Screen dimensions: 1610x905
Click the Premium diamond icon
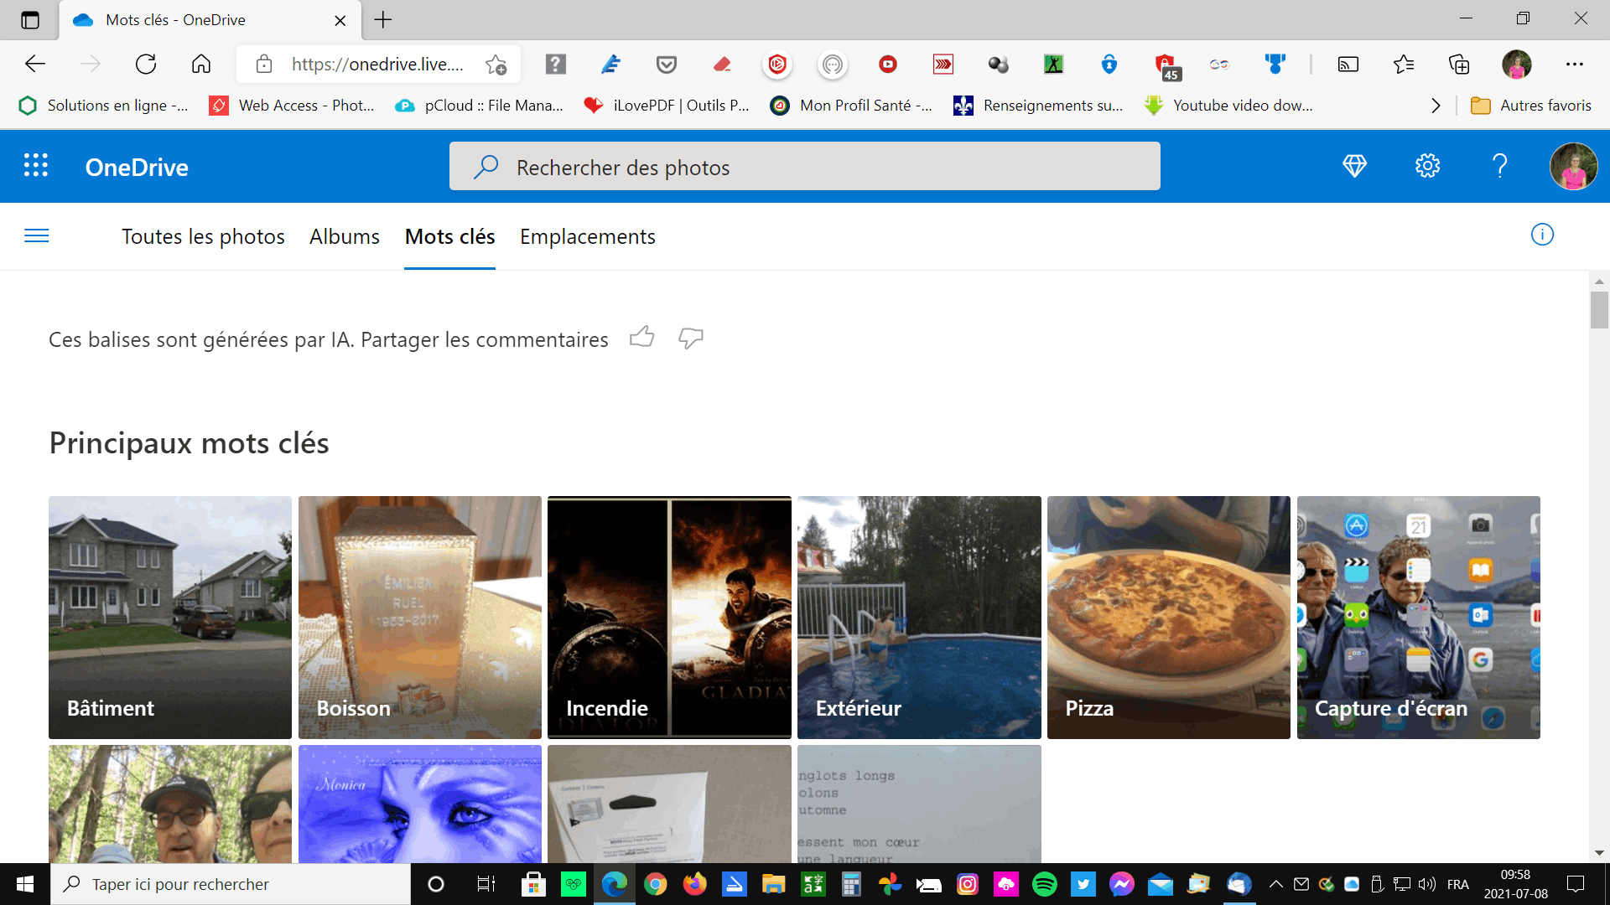(1354, 166)
